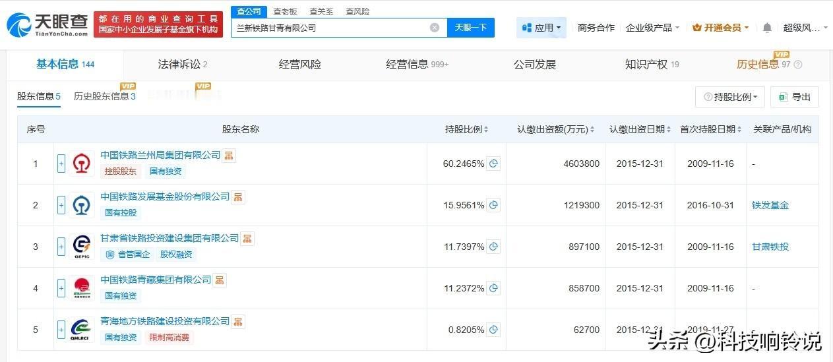Click the TianYanCha logo
Screen dimensions: 833x362
click(47, 24)
